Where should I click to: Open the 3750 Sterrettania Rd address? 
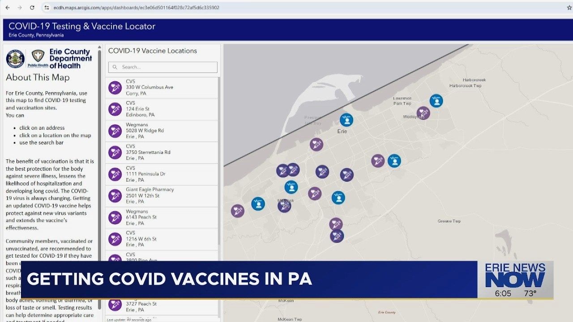tap(148, 152)
